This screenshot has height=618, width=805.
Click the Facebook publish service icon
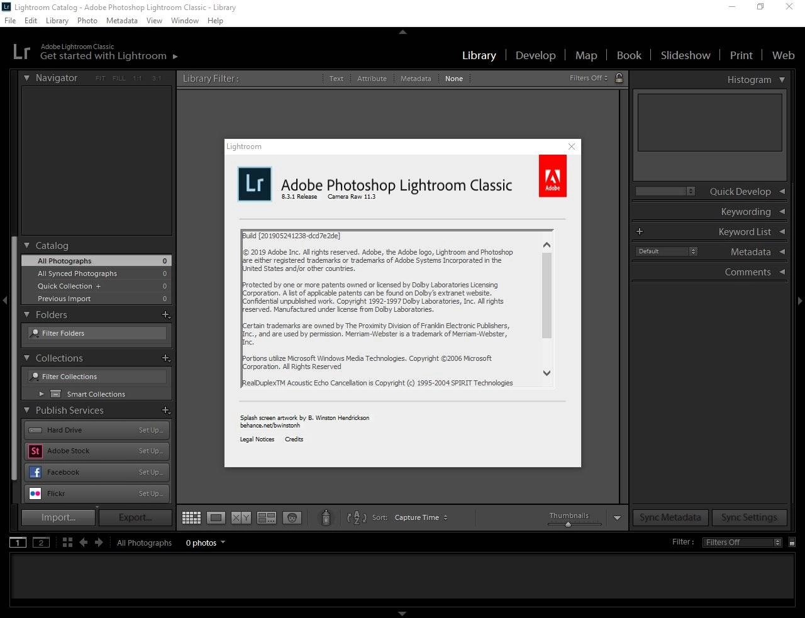pos(35,472)
